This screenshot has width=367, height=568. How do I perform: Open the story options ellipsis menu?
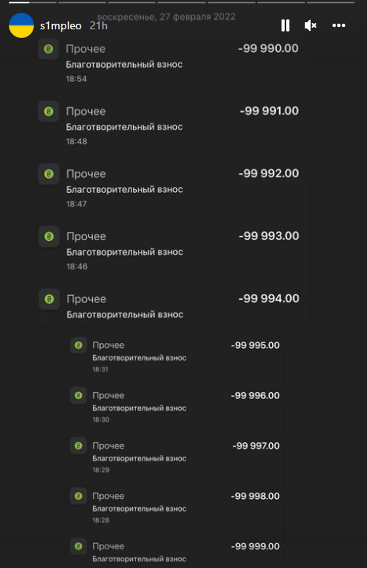pos(339,25)
